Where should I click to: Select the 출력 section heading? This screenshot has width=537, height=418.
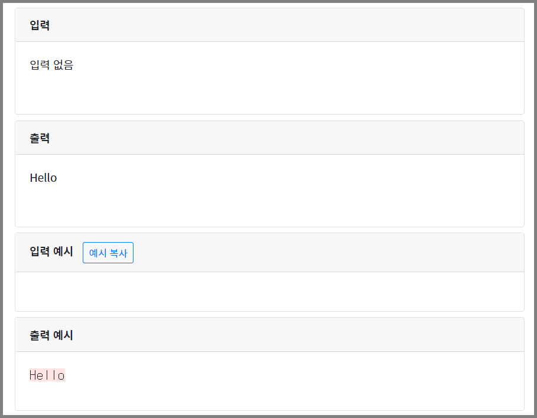(x=40, y=138)
